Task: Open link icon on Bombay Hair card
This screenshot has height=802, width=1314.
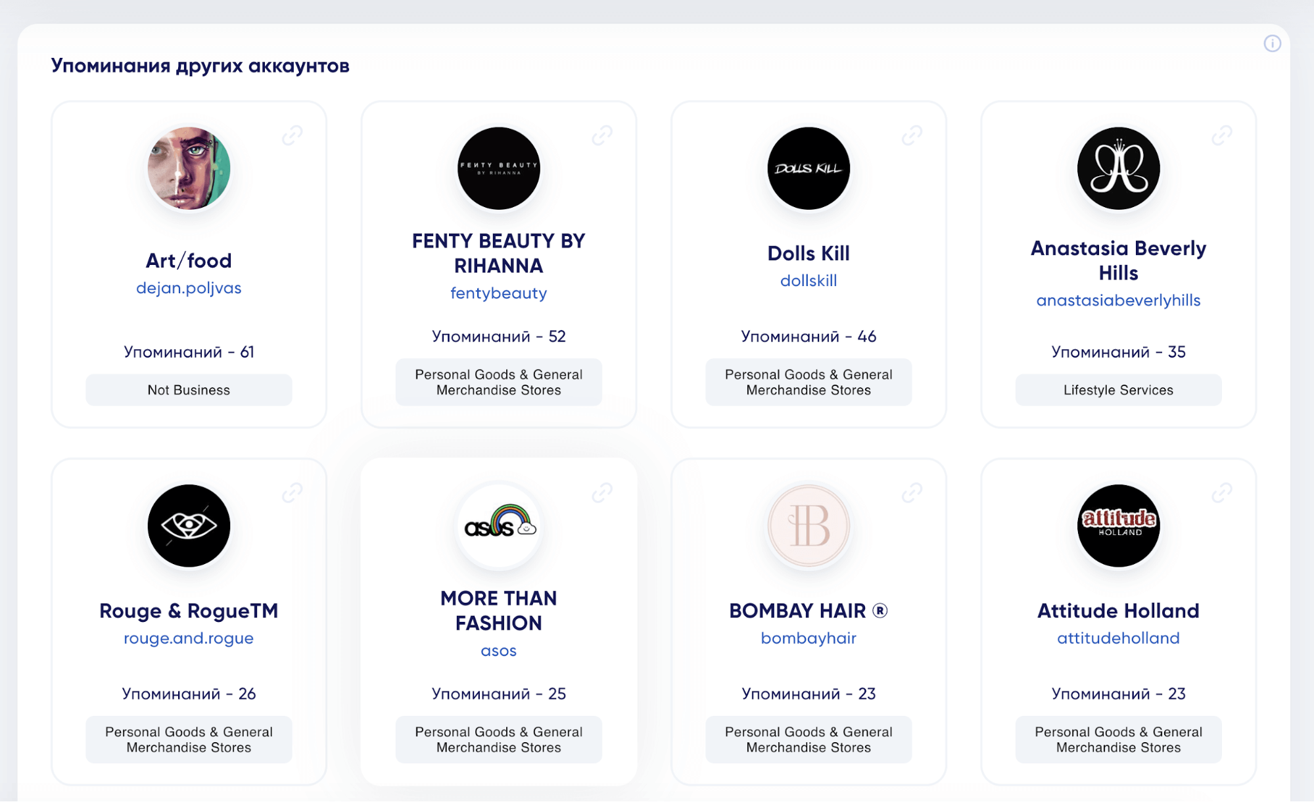Action: tap(912, 492)
